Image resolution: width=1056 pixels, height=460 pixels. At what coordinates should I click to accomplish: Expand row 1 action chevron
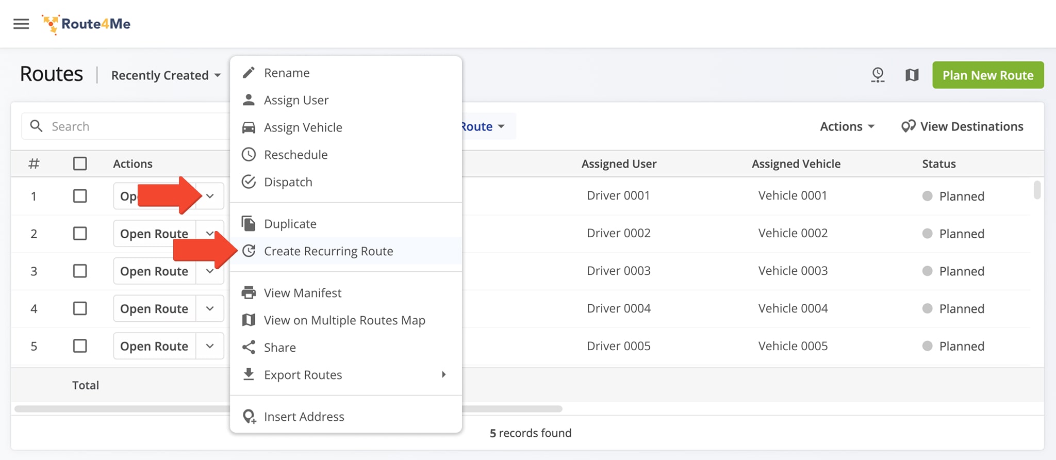click(x=210, y=196)
